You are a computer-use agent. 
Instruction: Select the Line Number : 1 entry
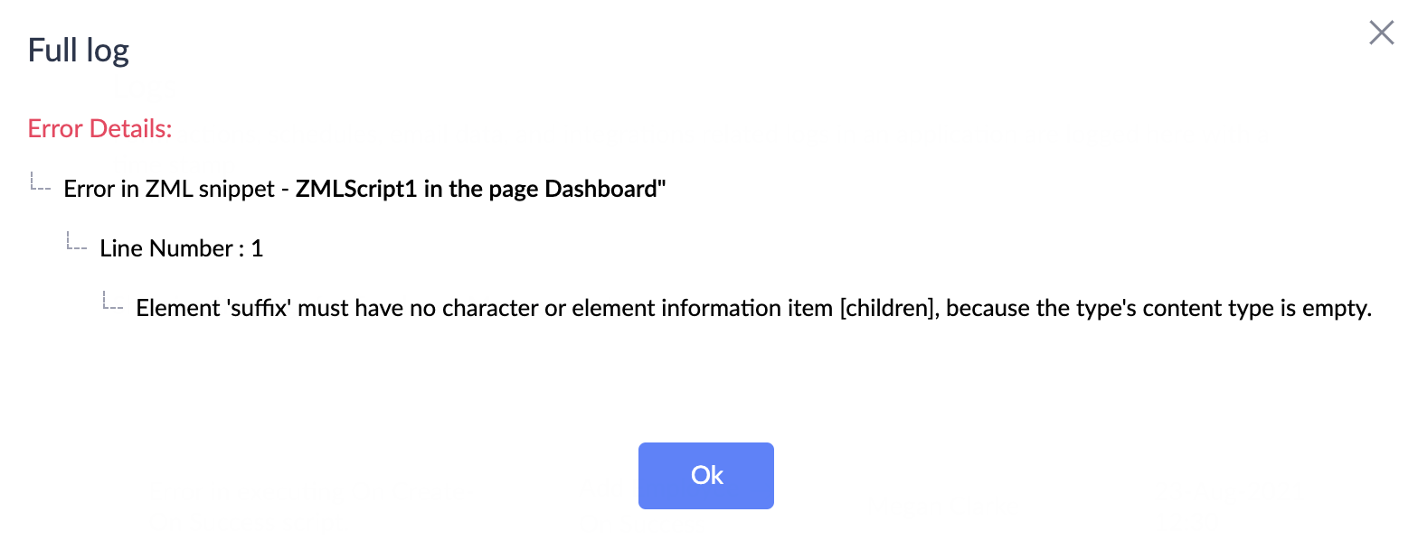click(x=182, y=249)
